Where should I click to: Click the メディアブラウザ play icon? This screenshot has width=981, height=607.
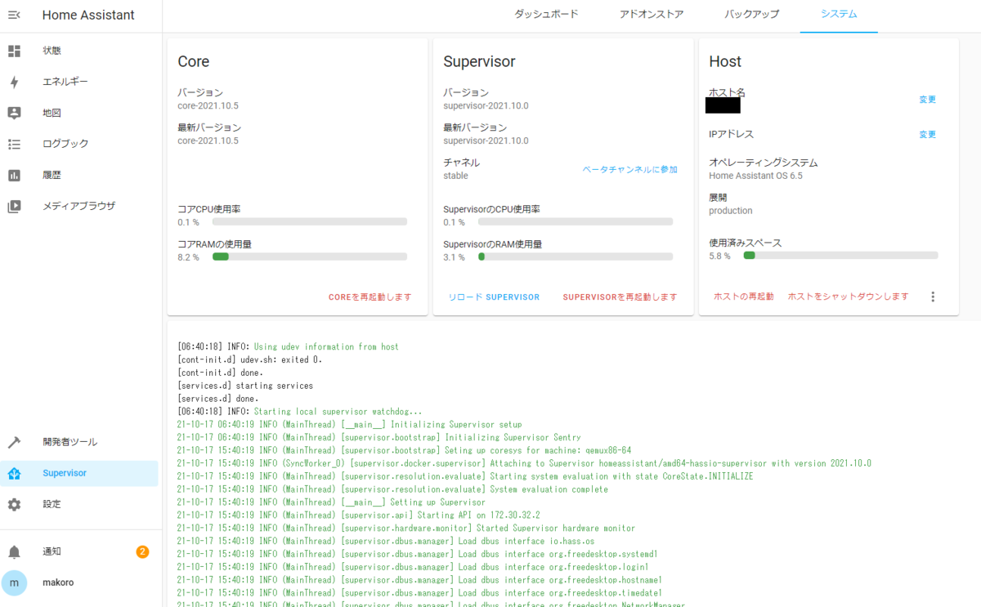[x=14, y=206]
